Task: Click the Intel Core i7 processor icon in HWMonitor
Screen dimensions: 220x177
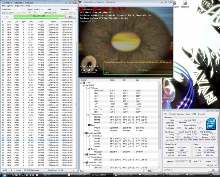Action: point(87,133)
